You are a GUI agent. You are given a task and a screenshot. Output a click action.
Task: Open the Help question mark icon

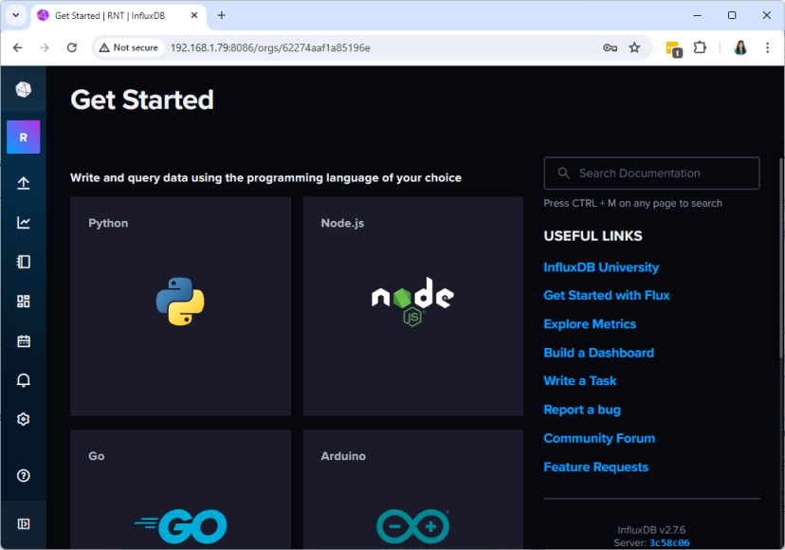23,475
